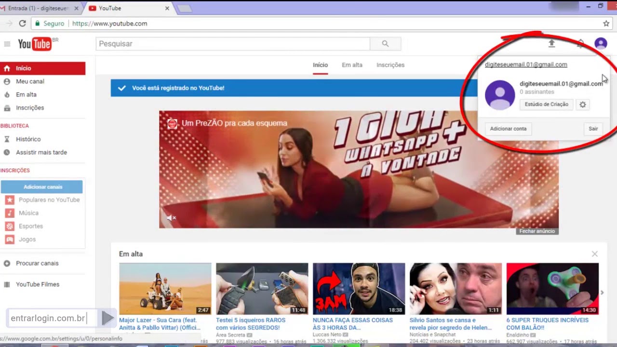Click the Adicionar canais button
This screenshot has height=347, width=617.
(x=42, y=187)
